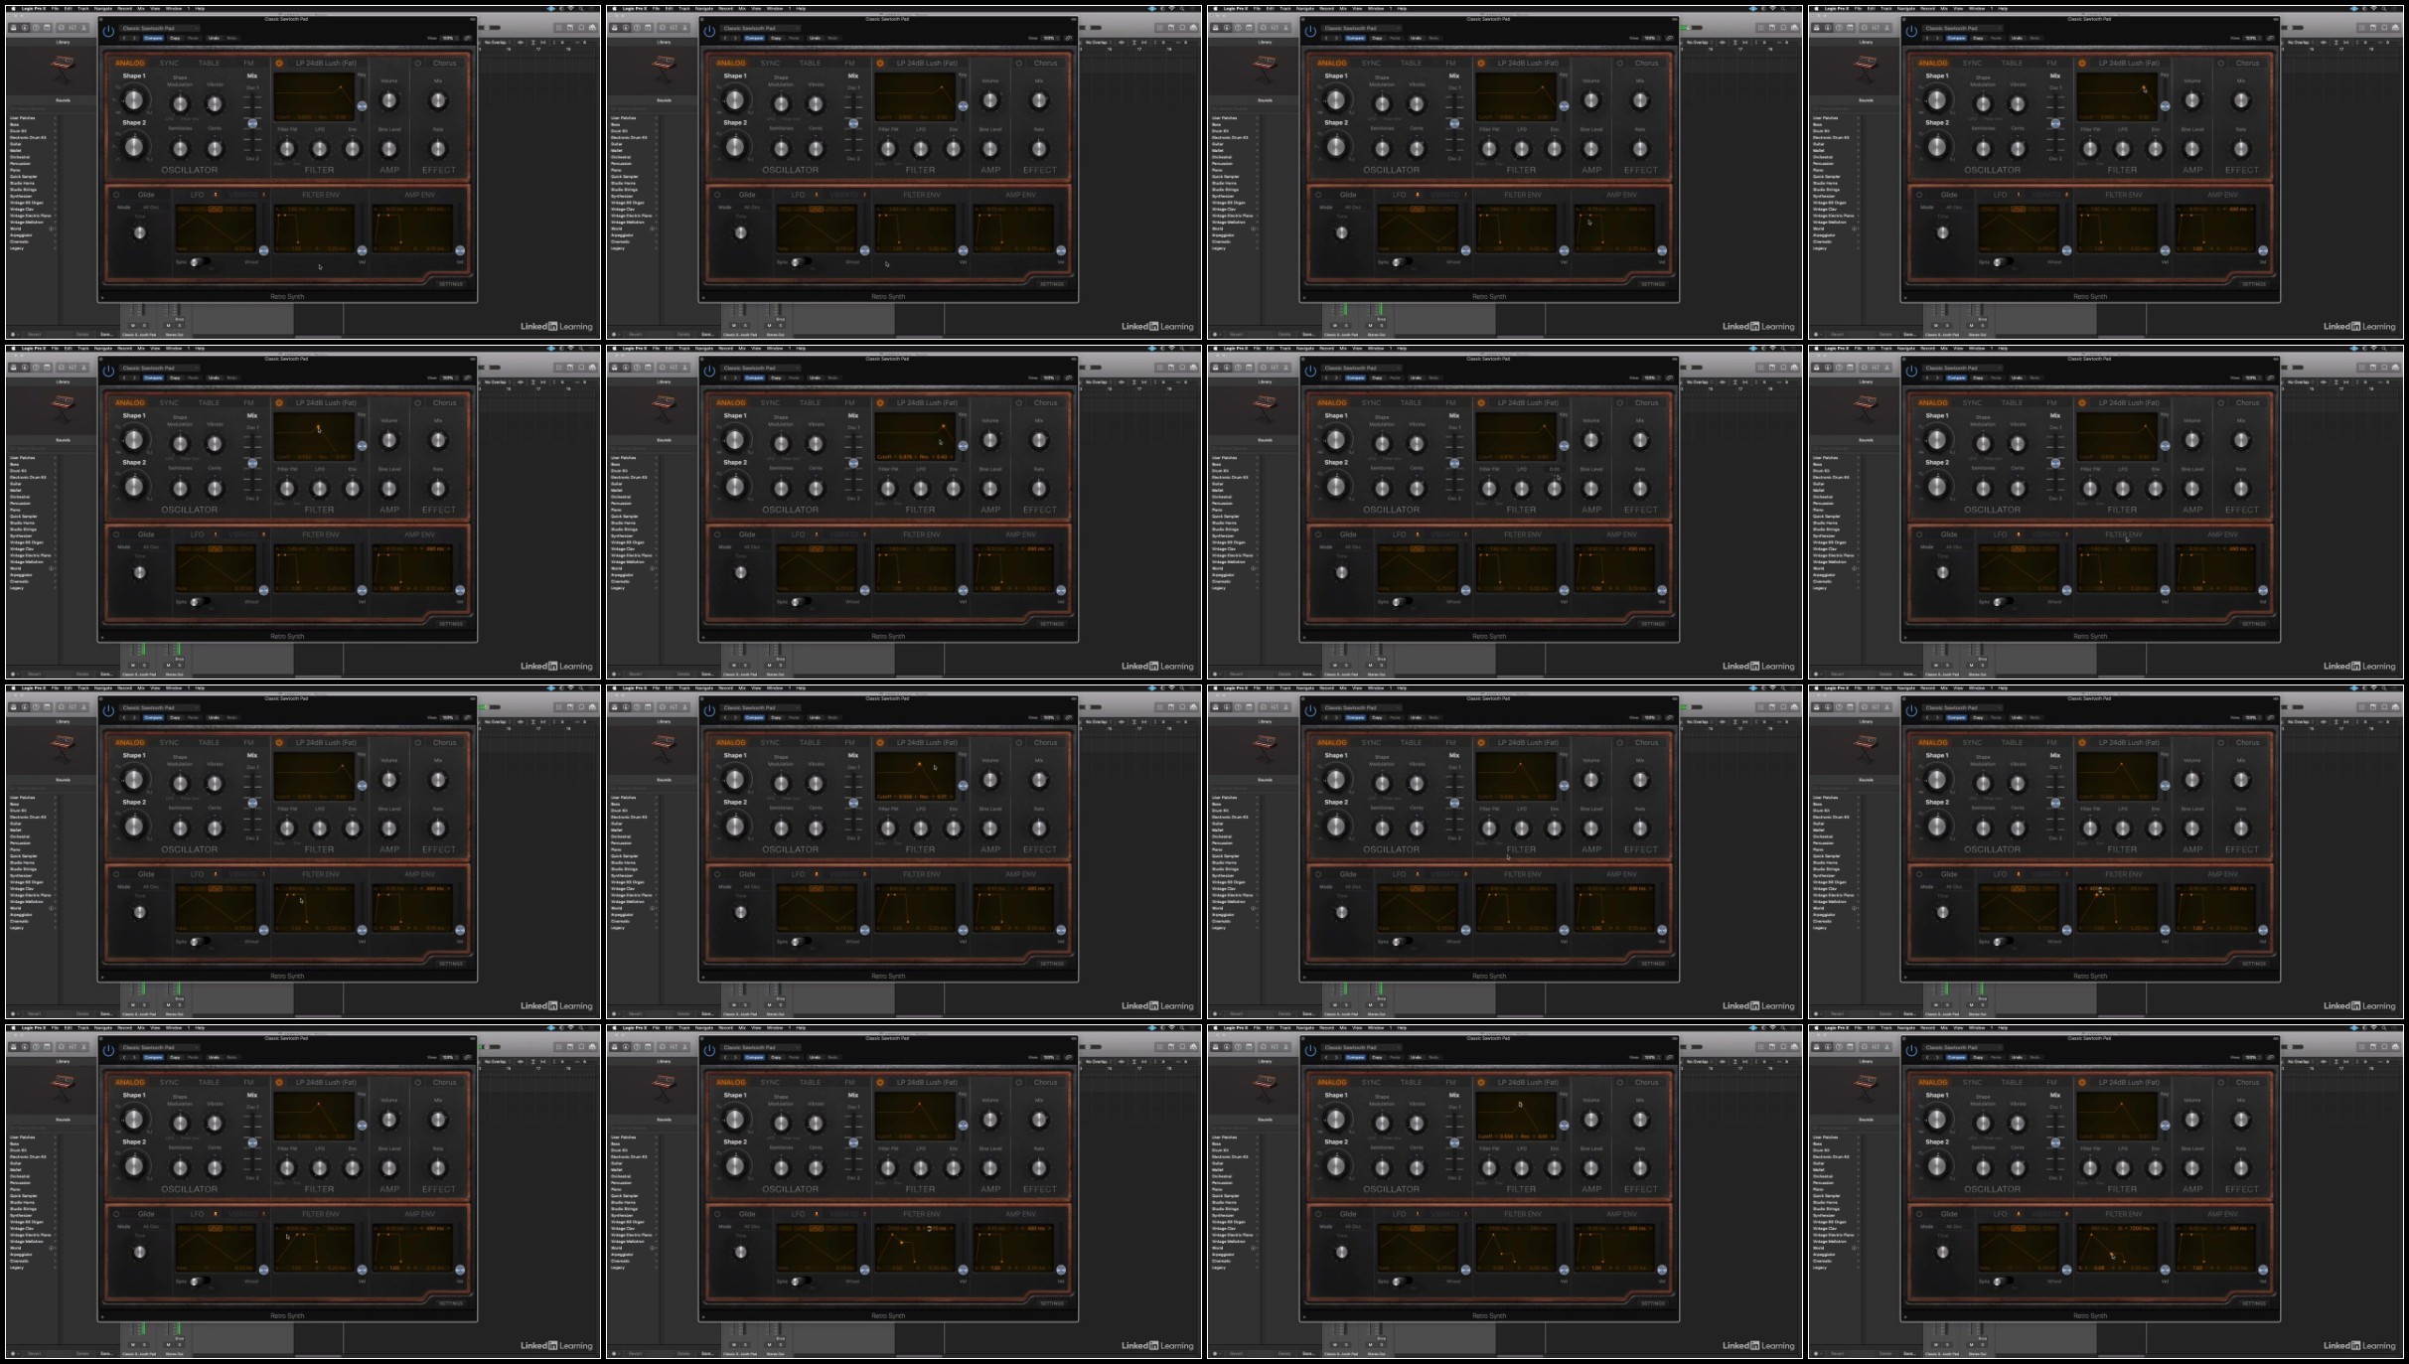Click Revert in the bottom-right frame library footer
This screenshot has height=1364, width=2409.
[x=1837, y=1353]
